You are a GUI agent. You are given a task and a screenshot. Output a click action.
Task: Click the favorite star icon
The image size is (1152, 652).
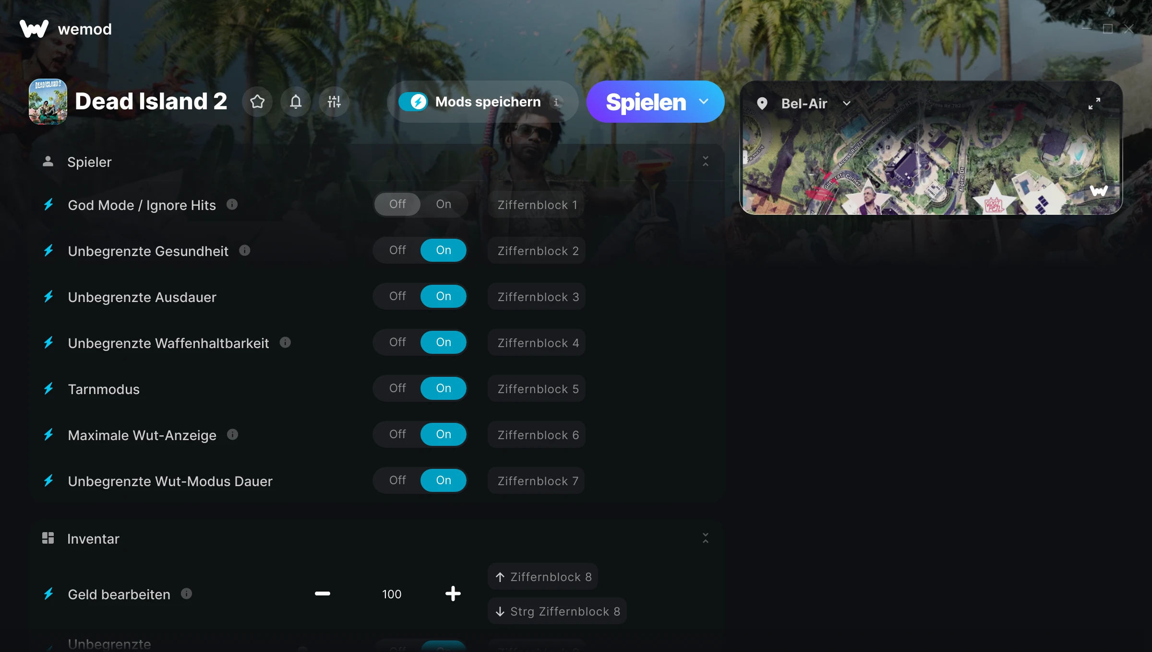point(257,102)
